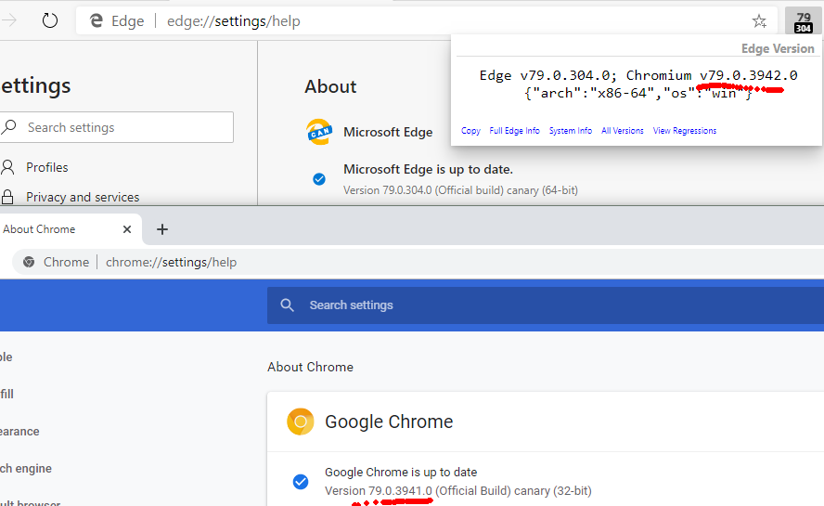Click the 'Version 79.0.304.0 (Official build) canary' text
Image resolution: width=824 pixels, height=506 pixels.
pos(441,190)
